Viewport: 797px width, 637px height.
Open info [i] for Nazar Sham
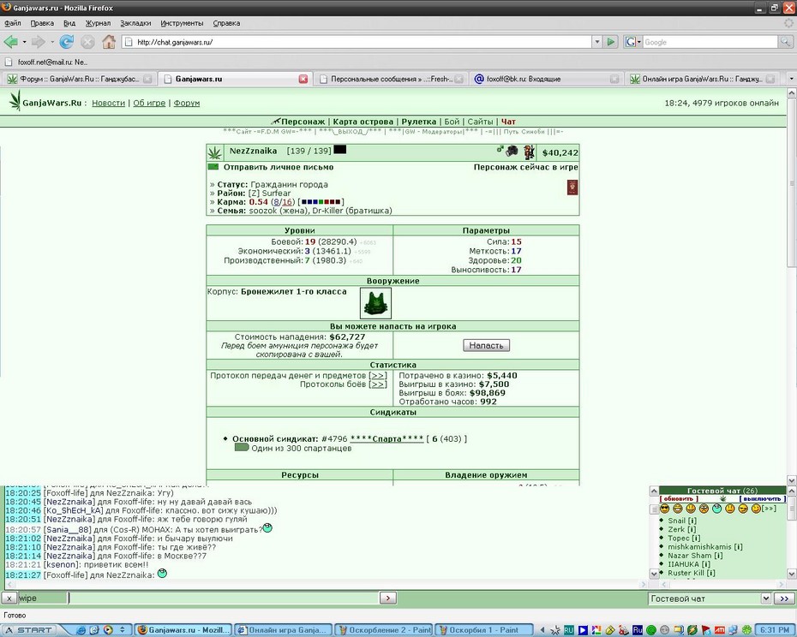[718, 555]
